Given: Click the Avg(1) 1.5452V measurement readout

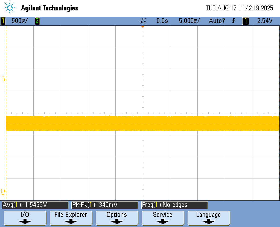Looking at the screenshot, I should coord(35,205).
